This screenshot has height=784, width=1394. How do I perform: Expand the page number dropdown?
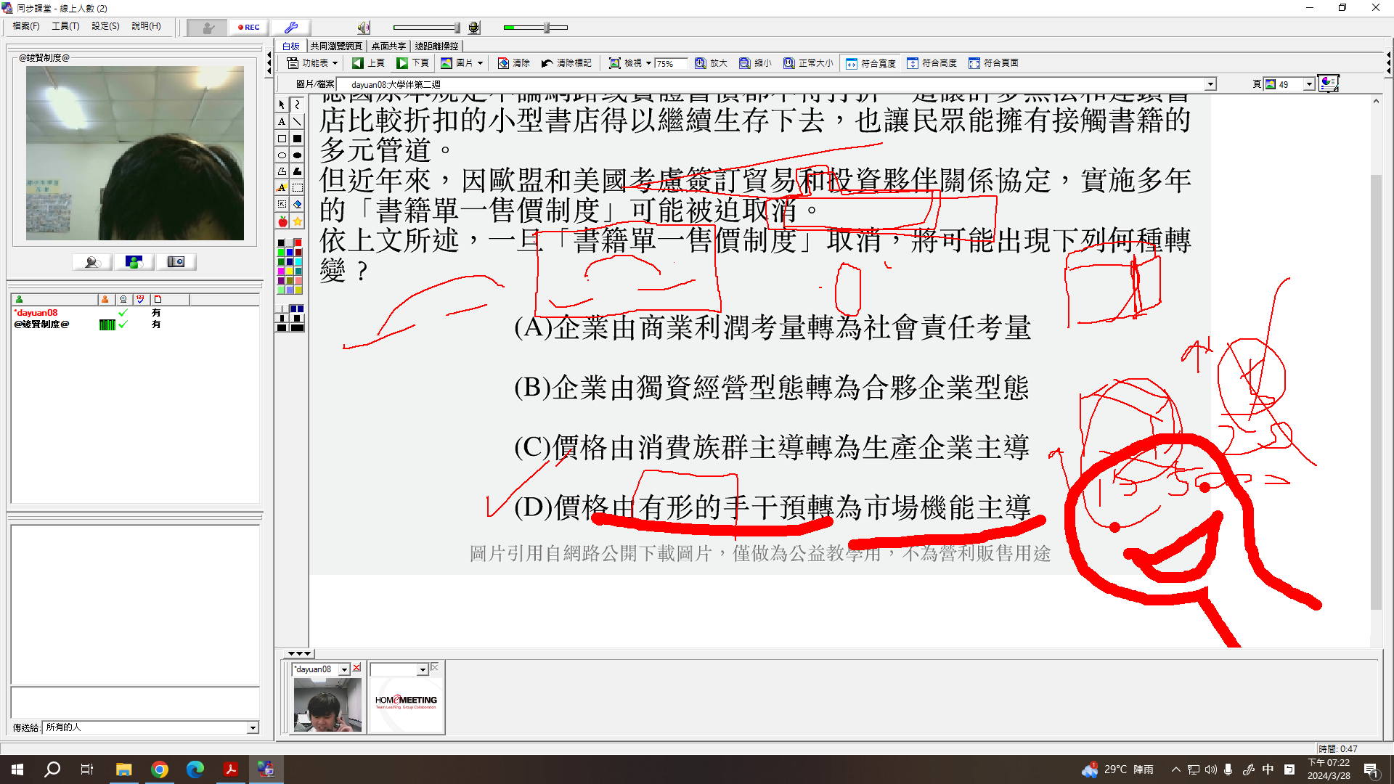(1308, 84)
